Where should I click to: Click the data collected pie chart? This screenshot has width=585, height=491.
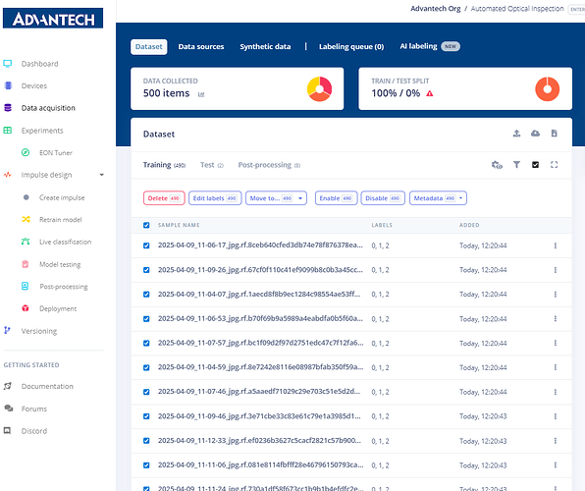319,88
